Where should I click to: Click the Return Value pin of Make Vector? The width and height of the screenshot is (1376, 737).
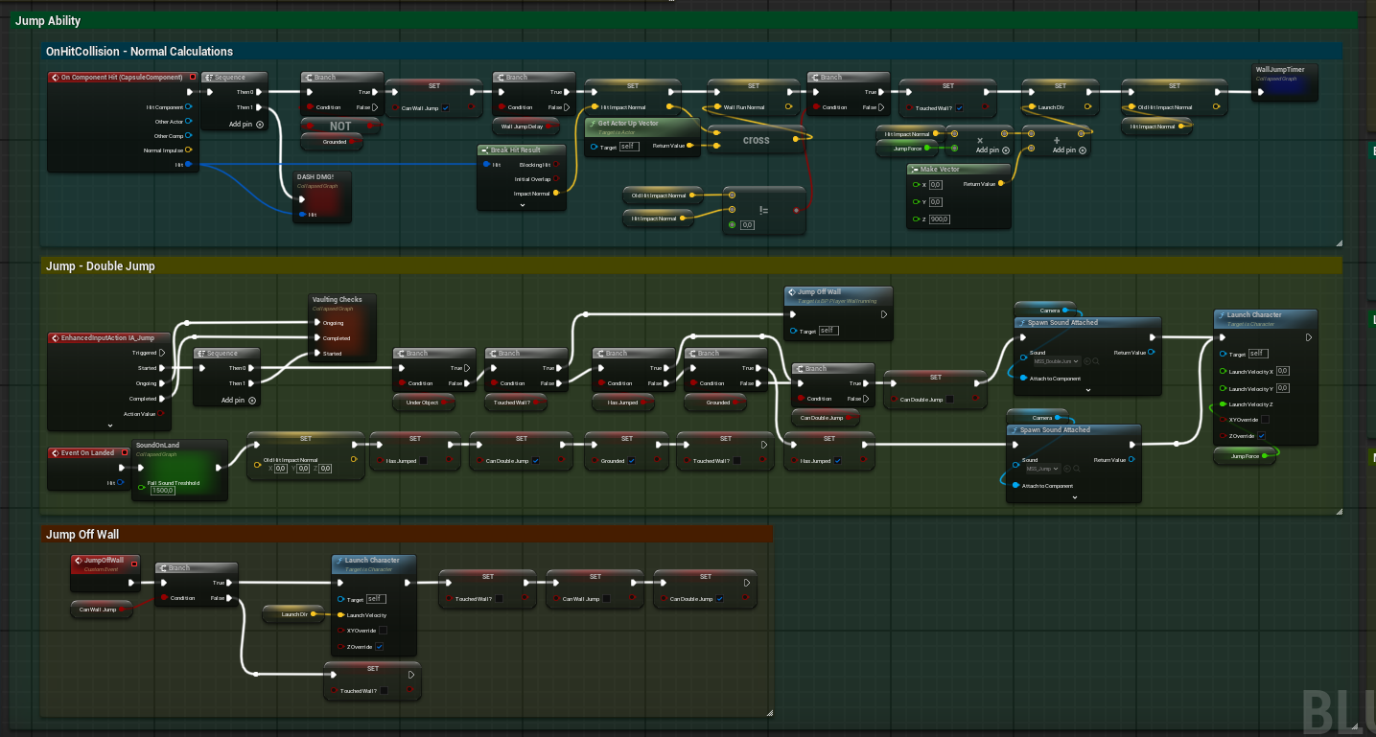pos(1002,184)
